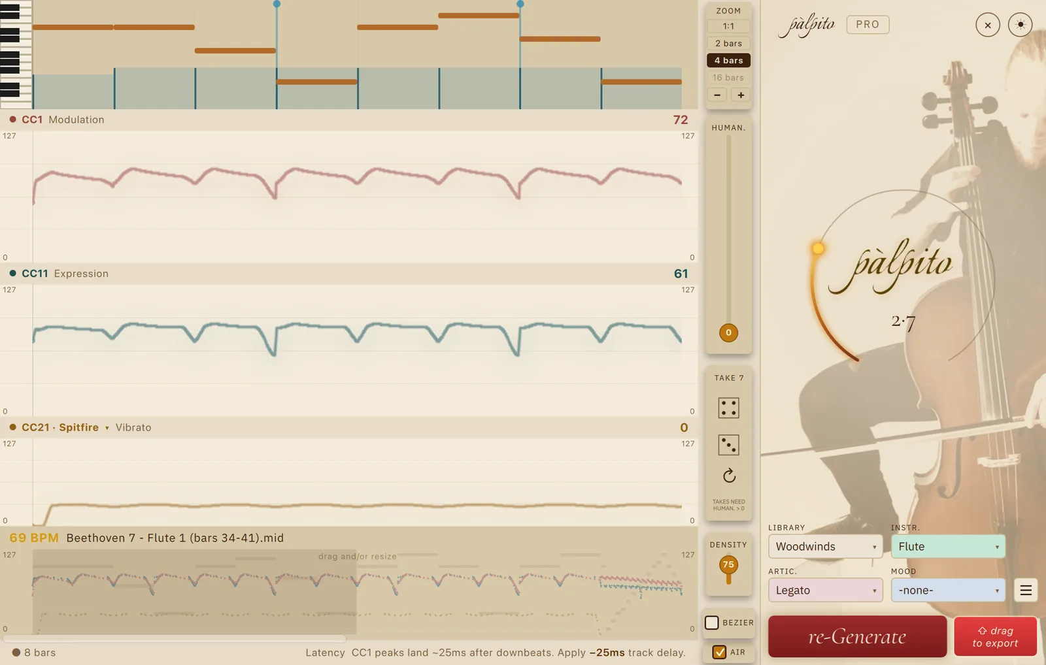Screen dimensions: 1046x665
Task: Select 4 bars zoom option
Action: [728, 60]
